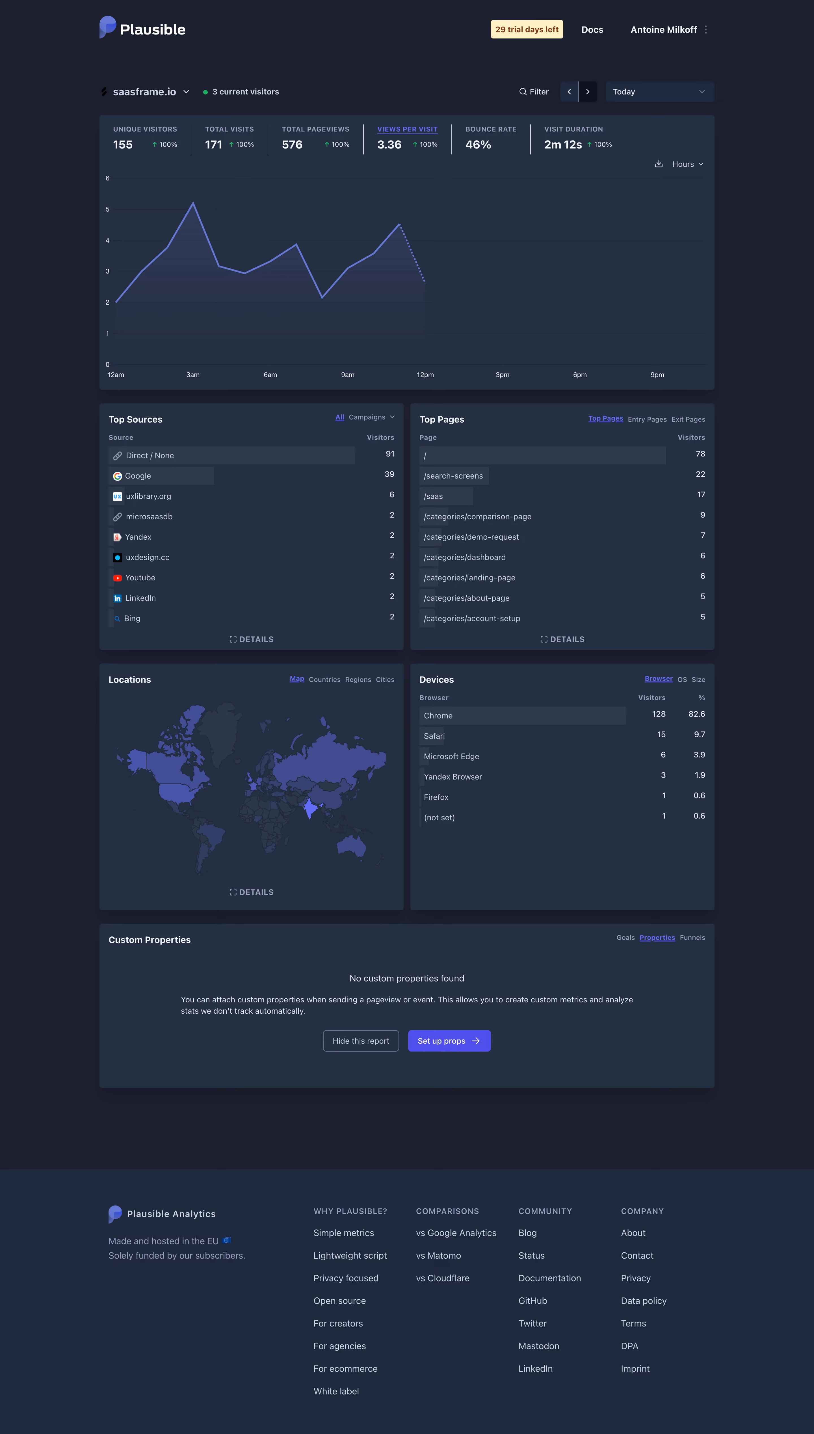Open the Goals tab
Viewport: 814px width, 1434px height.
(625, 937)
